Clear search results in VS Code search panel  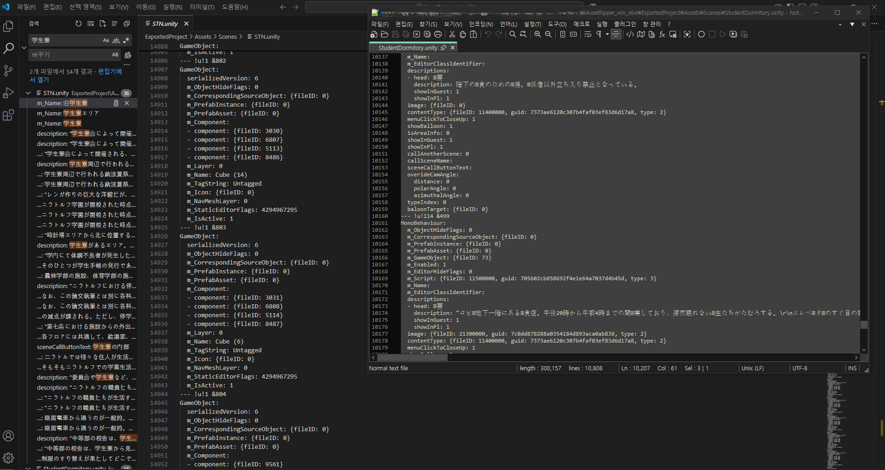(91, 24)
